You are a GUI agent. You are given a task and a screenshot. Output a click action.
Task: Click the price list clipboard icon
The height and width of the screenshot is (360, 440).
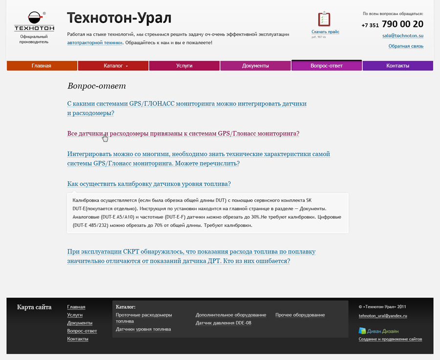324,19
